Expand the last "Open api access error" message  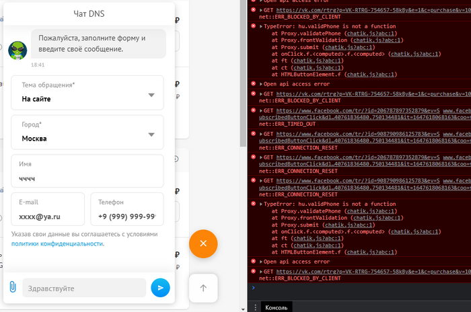pos(262,262)
